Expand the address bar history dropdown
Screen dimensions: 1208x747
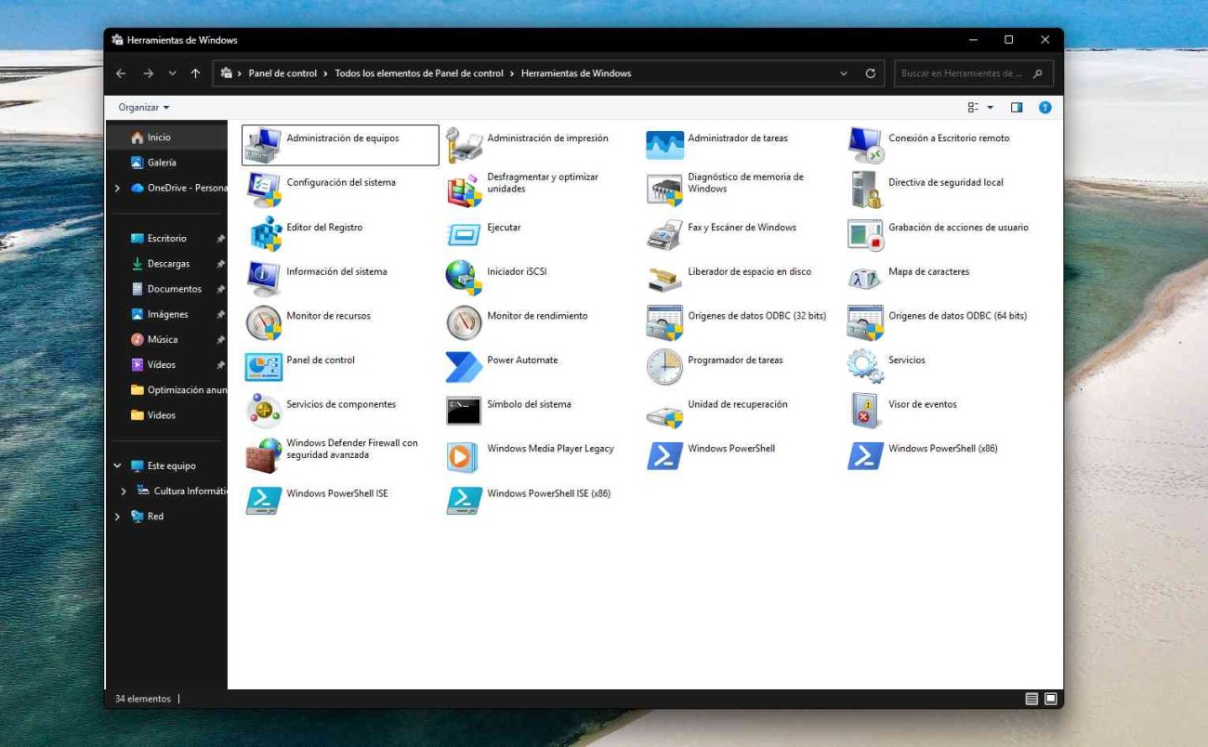tap(844, 73)
